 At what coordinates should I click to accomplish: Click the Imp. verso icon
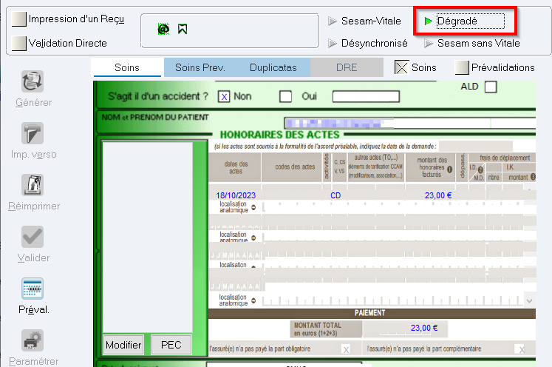[33, 133]
